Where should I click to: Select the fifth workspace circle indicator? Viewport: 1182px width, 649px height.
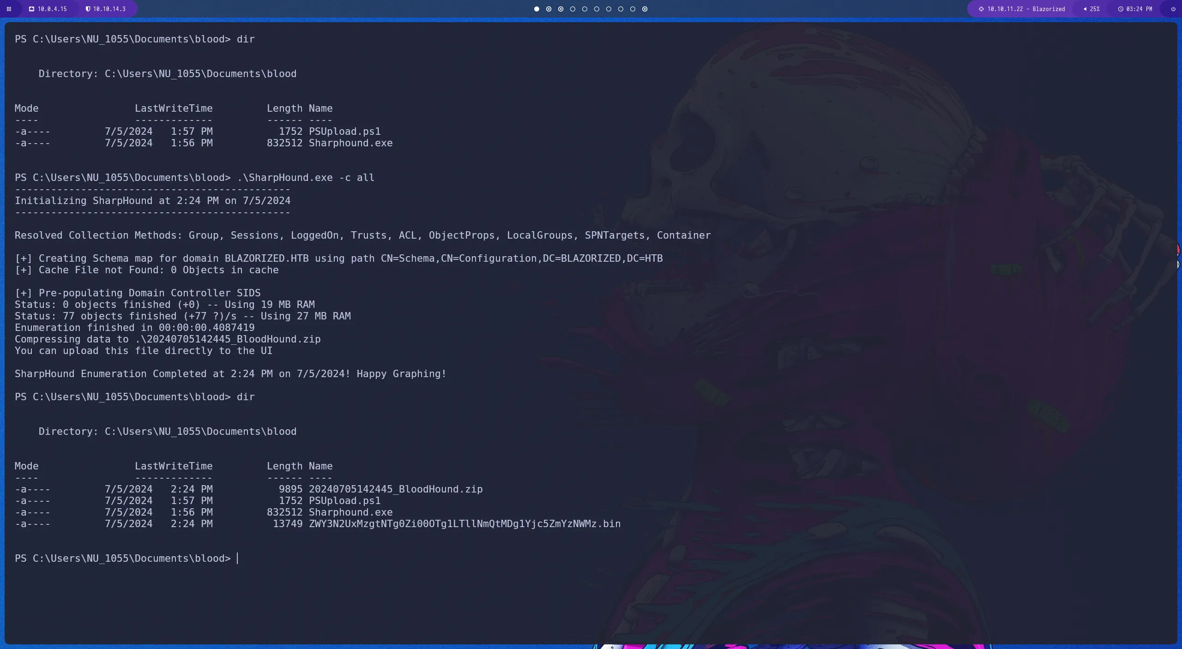tap(585, 9)
